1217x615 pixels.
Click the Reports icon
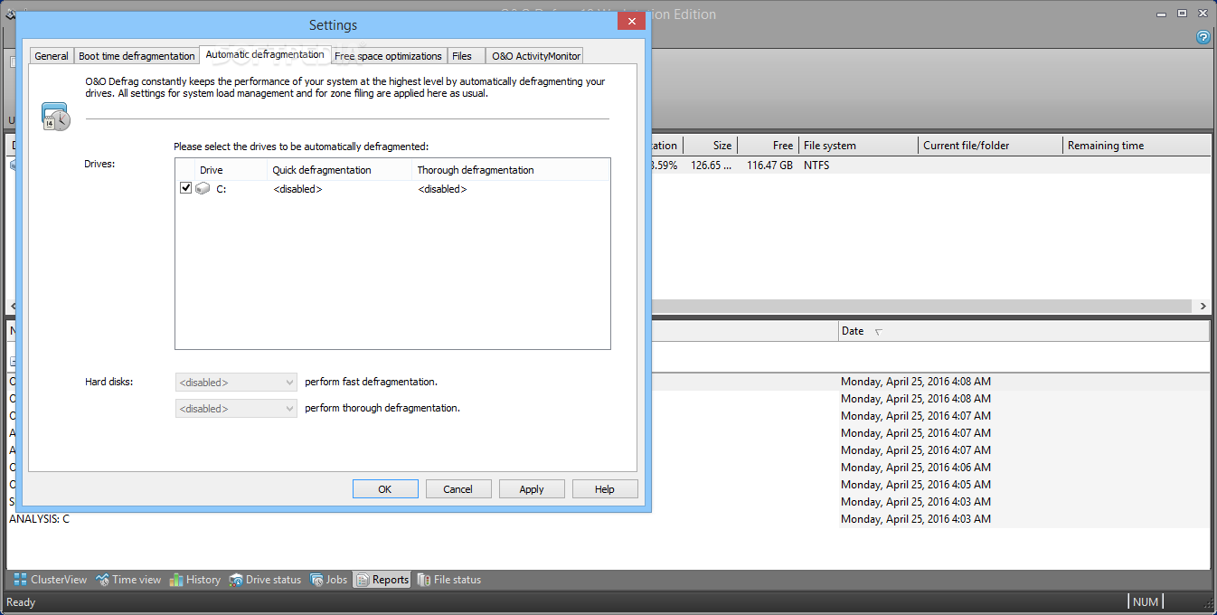[363, 580]
